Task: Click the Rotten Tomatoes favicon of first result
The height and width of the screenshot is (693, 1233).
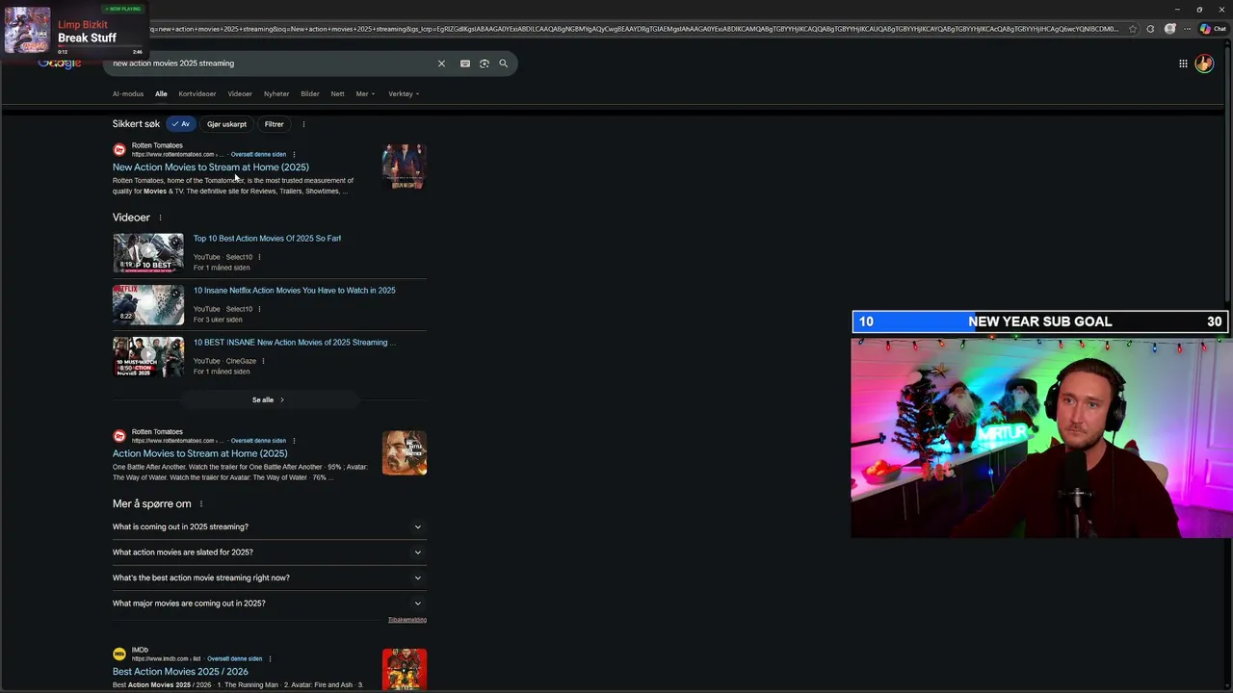Action: click(x=119, y=149)
